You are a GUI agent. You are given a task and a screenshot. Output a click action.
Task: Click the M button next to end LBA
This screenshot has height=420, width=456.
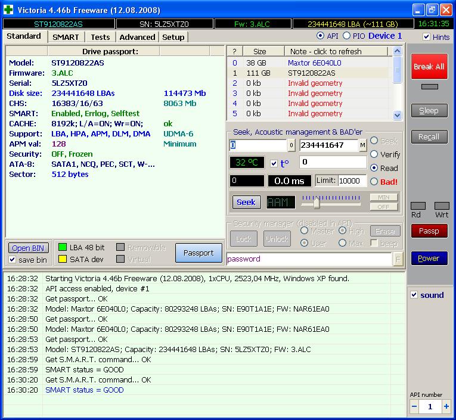tap(363, 145)
